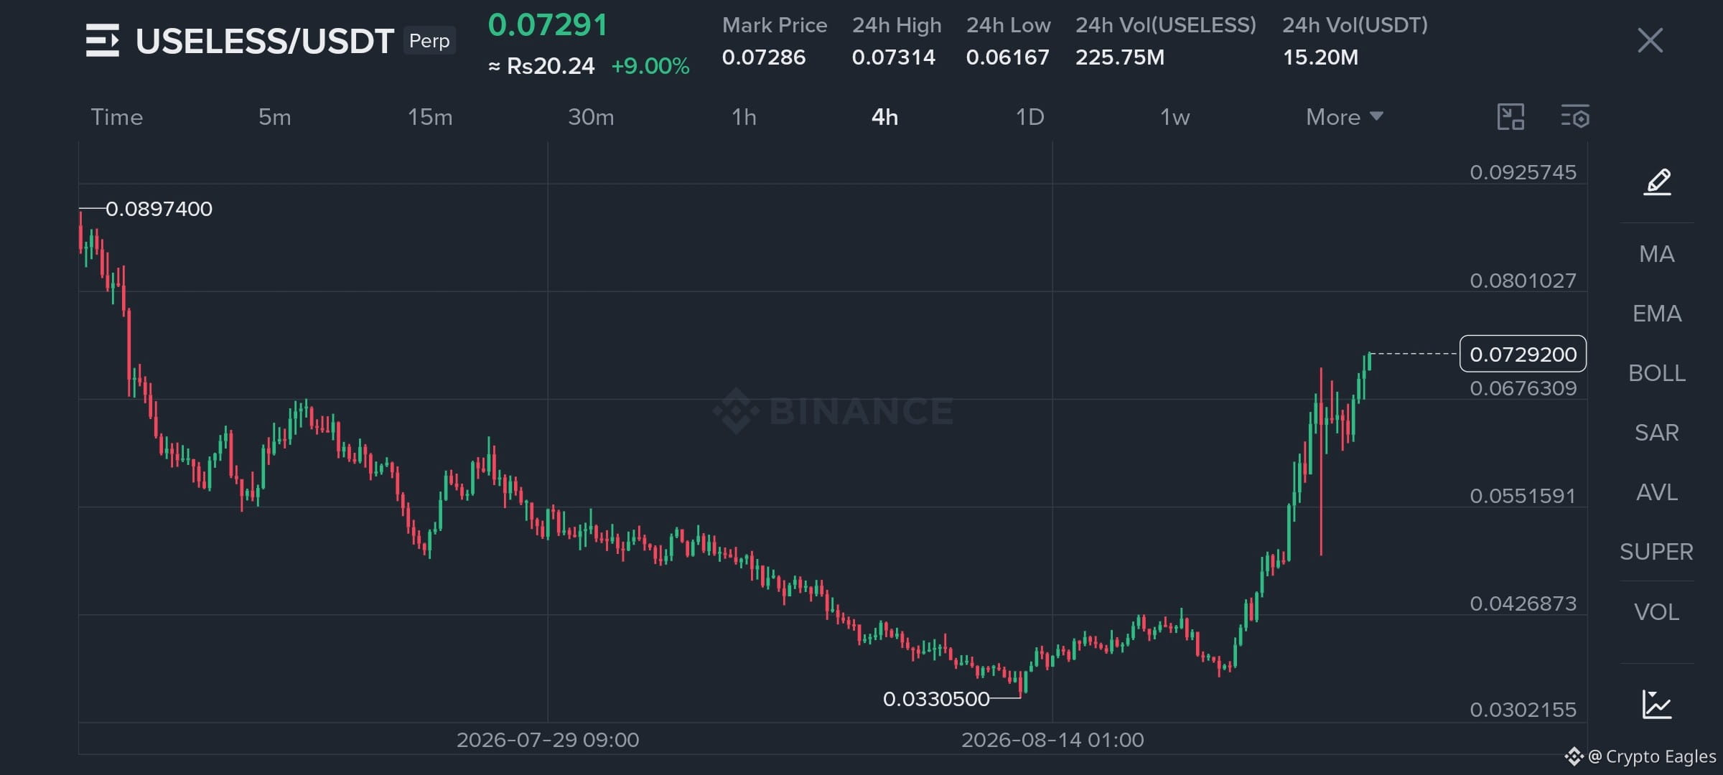Click the Mark Price value 0.07286

[x=764, y=57]
